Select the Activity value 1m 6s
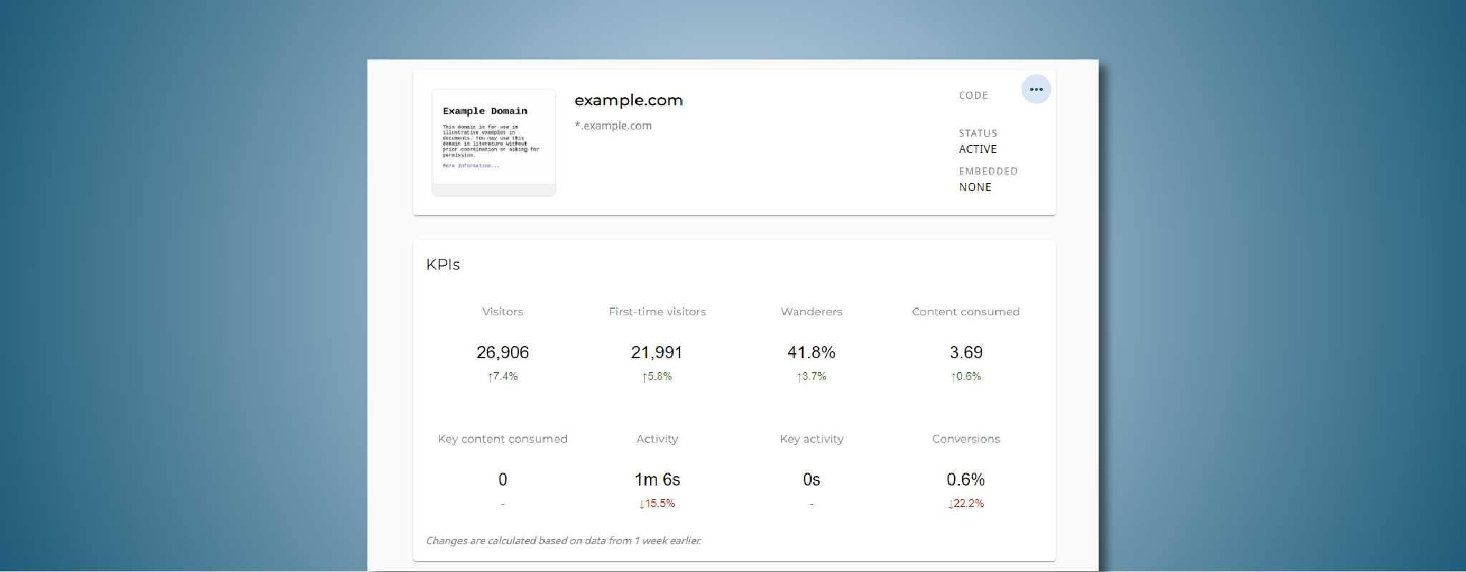Screen dimensions: 1466x572 coord(656,480)
